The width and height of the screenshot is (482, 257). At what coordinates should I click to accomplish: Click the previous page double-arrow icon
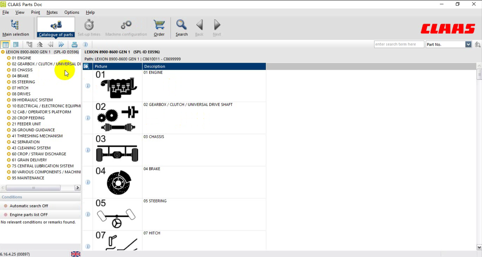tap(50, 45)
